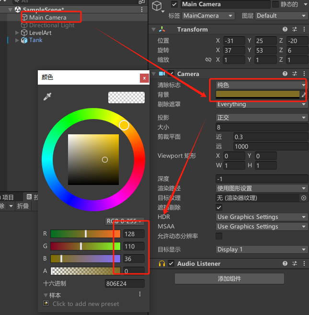Toggle the scale constrain proportions link icon

click(208, 60)
